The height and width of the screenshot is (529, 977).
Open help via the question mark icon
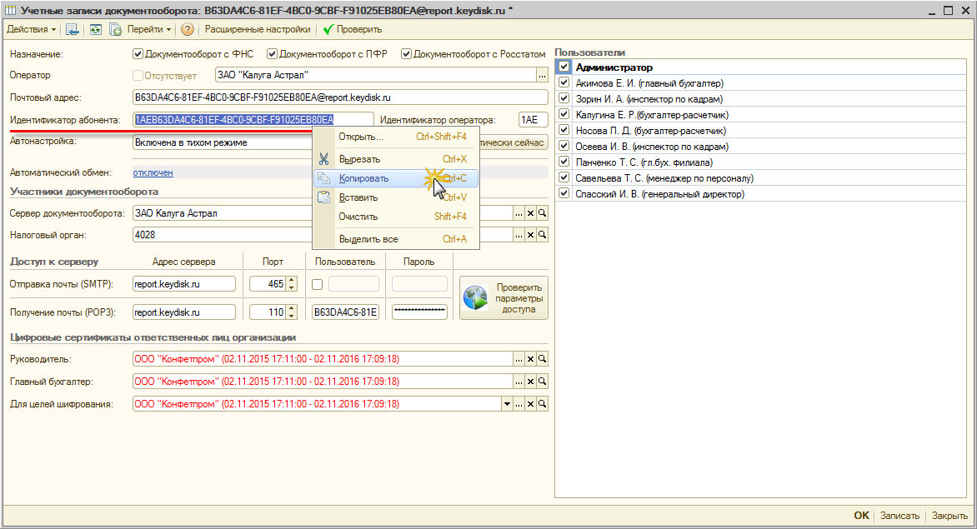[x=187, y=29]
